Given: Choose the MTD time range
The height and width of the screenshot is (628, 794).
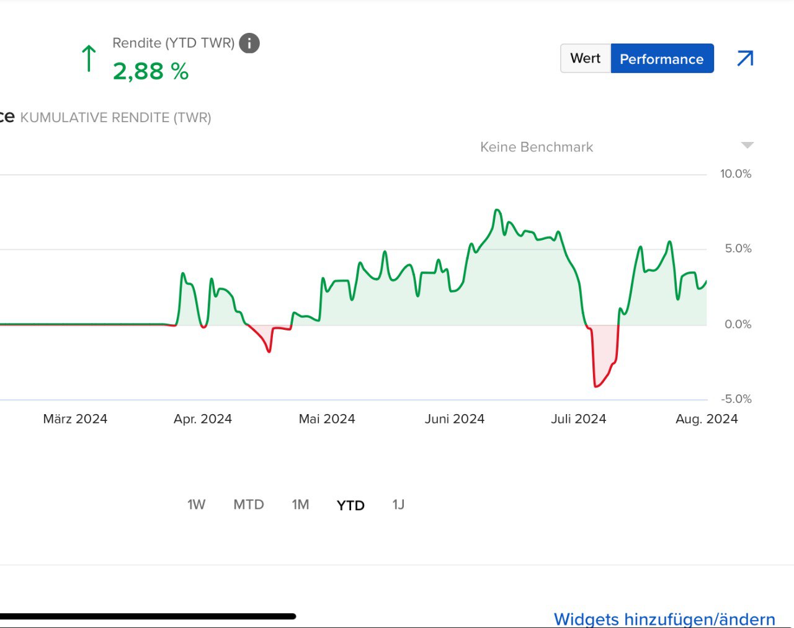Looking at the screenshot, I should click(248, 505).
